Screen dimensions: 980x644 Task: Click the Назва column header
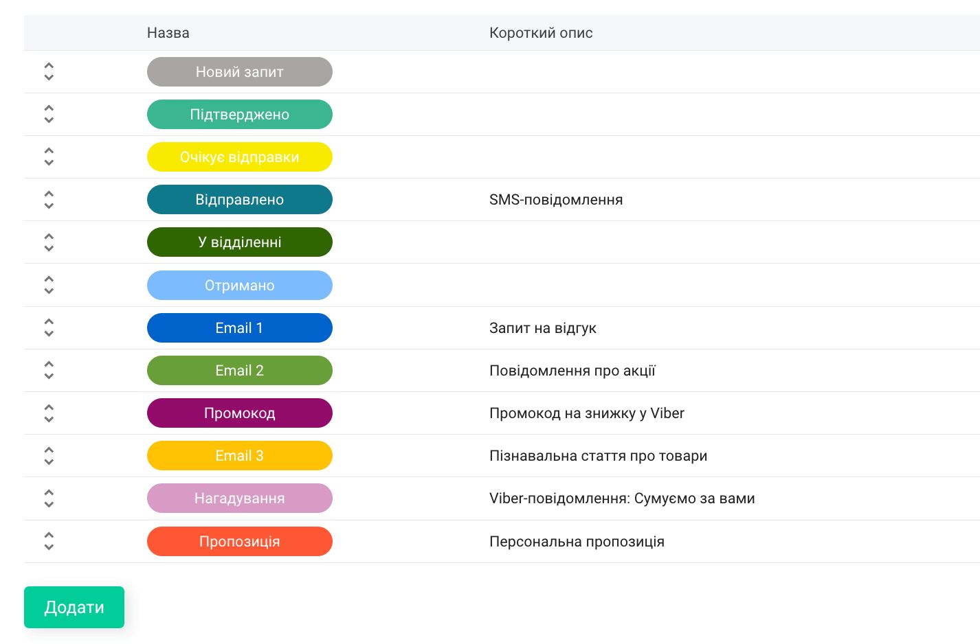pos(168,33)
